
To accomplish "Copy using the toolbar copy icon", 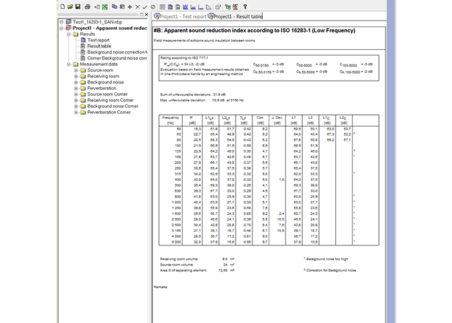I will click(x=114, y=6).
